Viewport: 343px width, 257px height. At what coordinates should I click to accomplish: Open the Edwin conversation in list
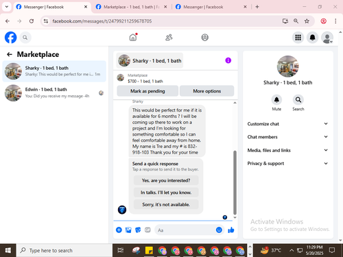click(54, 93)
